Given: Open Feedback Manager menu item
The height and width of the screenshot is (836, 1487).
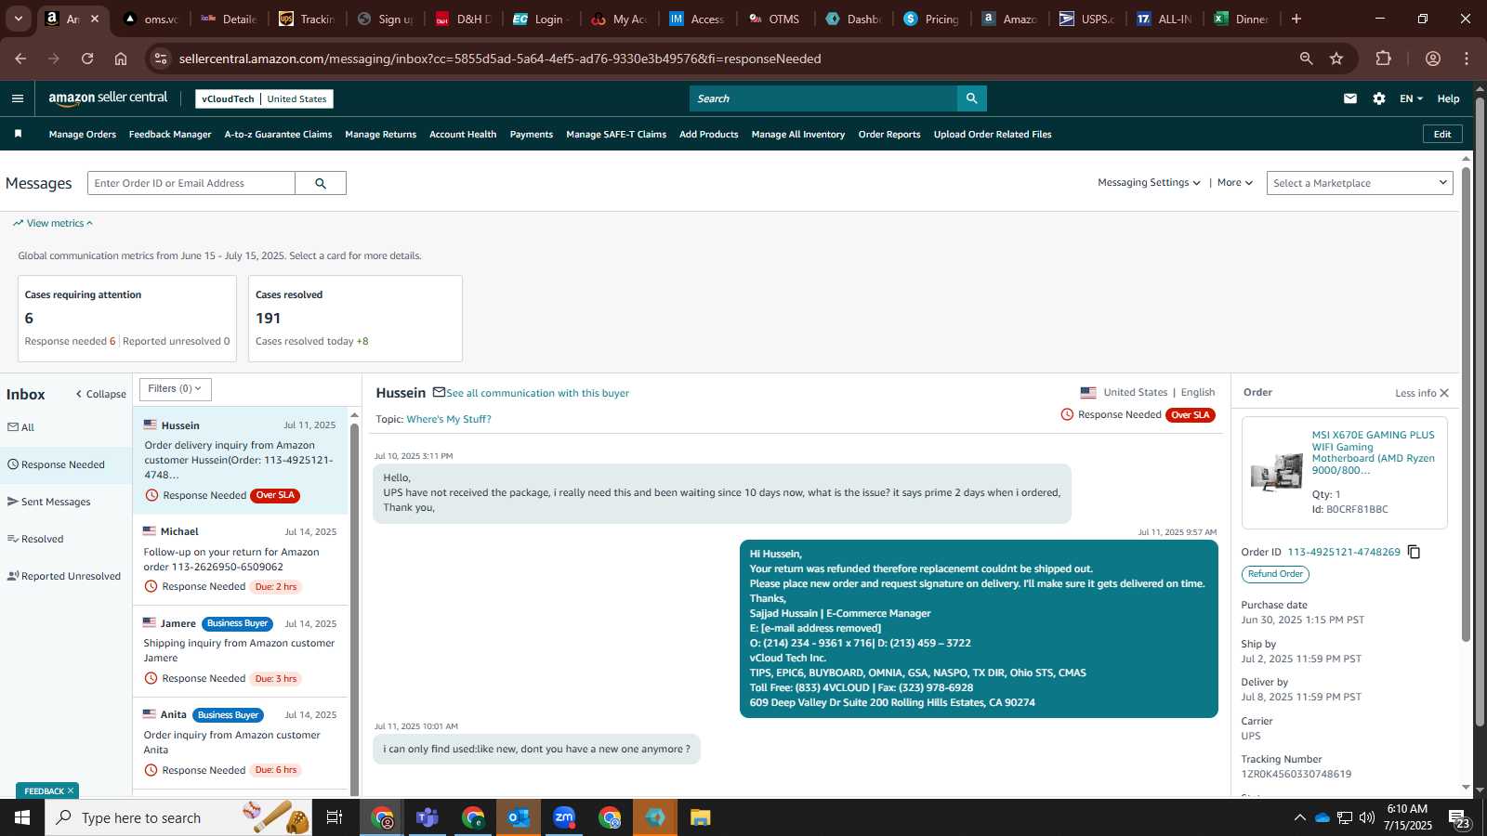Looking at the screenshot, I should click(170, 135).
